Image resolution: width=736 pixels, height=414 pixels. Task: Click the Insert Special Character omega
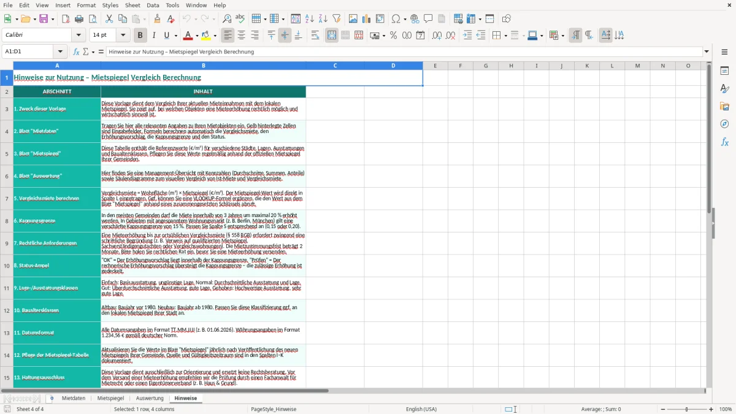coord(396,19)
